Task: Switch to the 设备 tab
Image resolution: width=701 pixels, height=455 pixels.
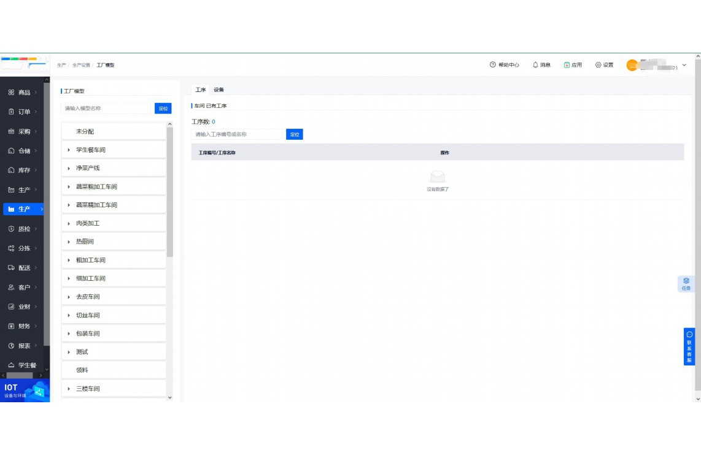Action: point(219,90)
